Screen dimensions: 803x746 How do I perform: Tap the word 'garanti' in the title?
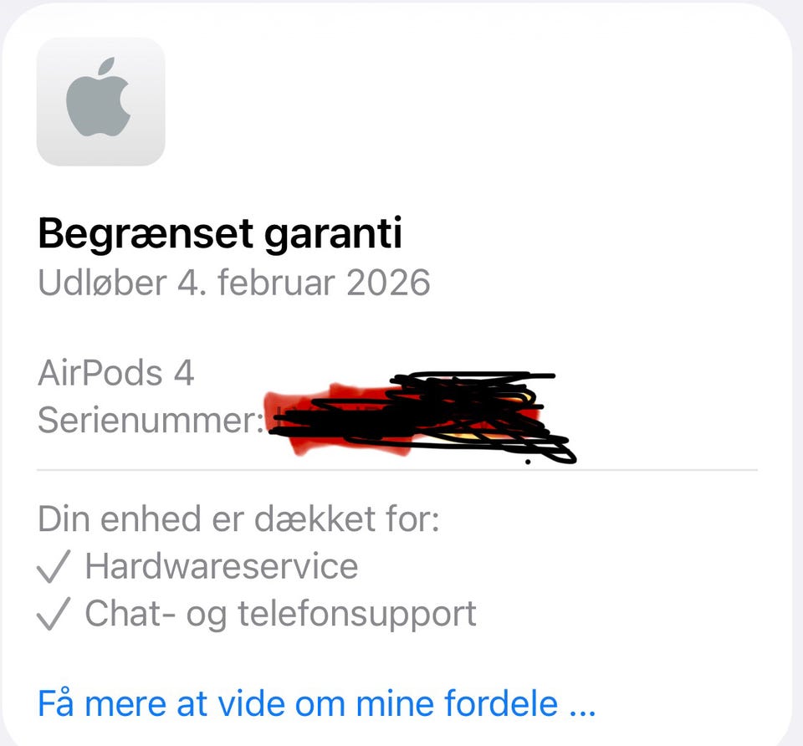(333, 236)
